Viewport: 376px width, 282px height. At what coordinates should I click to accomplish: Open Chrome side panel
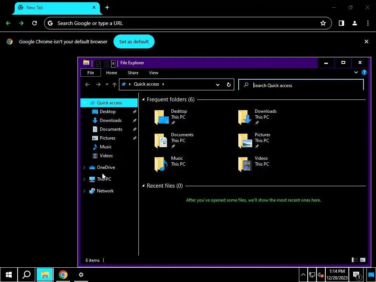(x=341, y=23)
